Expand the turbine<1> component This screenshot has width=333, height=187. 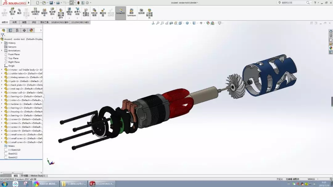point(2,104)
